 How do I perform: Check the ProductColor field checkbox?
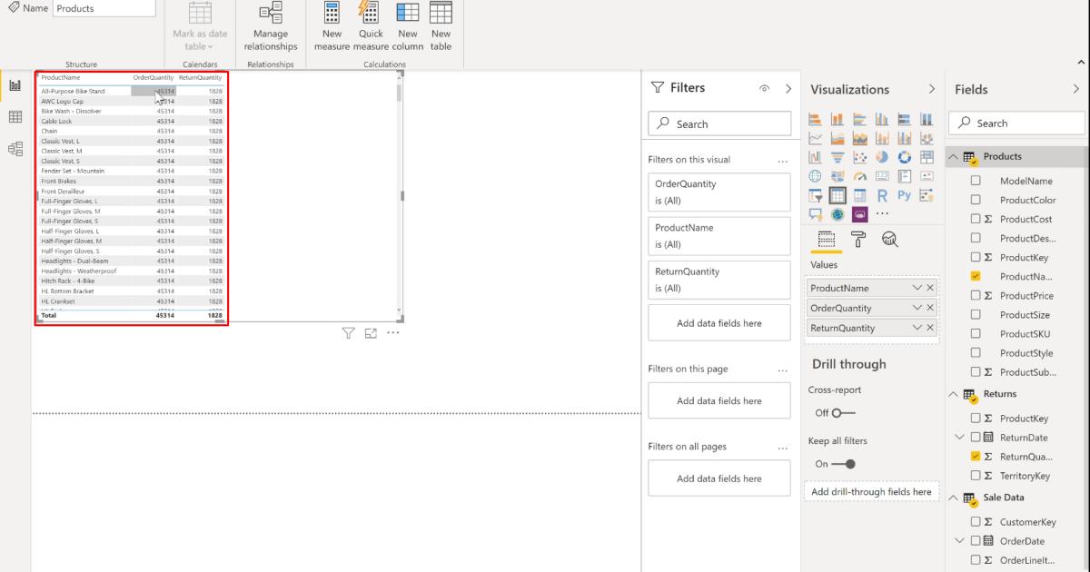(x=976, y=200)
